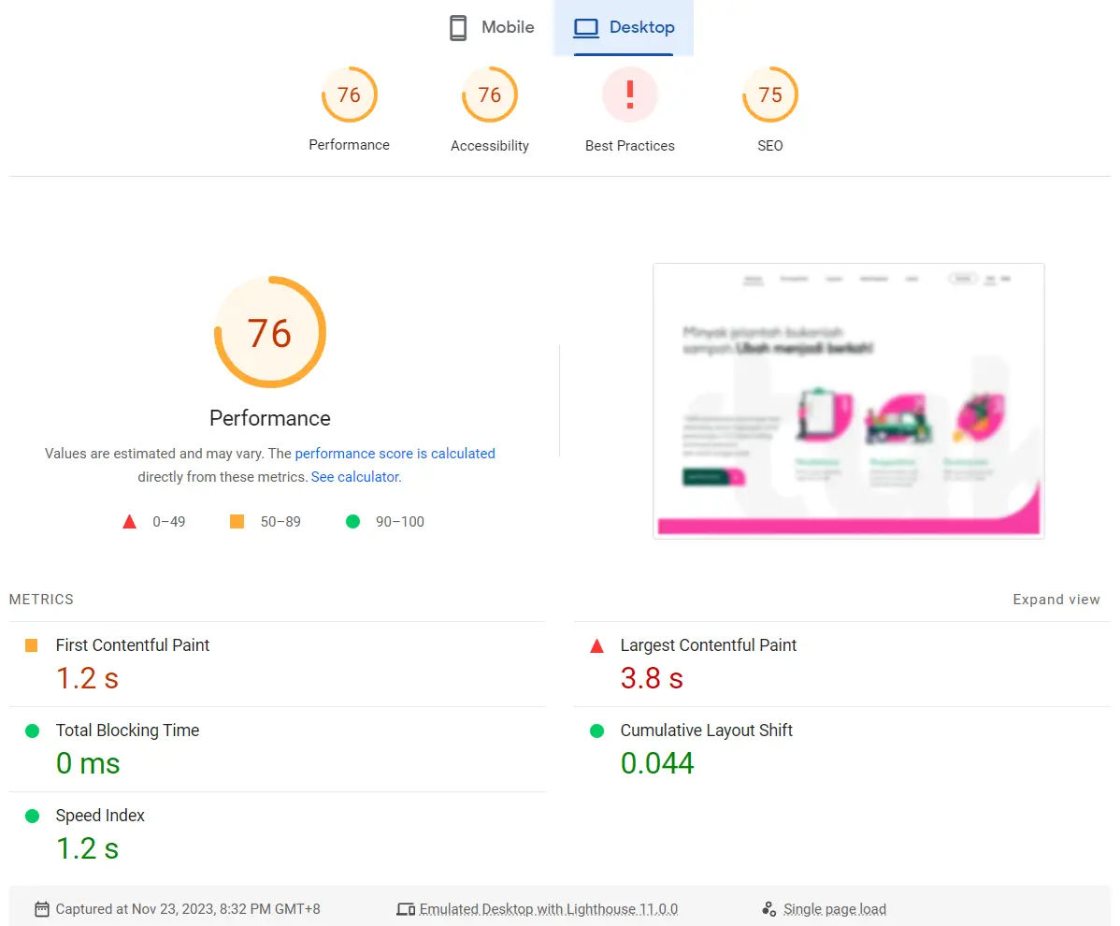Image resolution: width=1120 pixels, height=926 pixels.
Task: Click 'Captured at Nov 23, 2023' text
Action: (188, 909)
